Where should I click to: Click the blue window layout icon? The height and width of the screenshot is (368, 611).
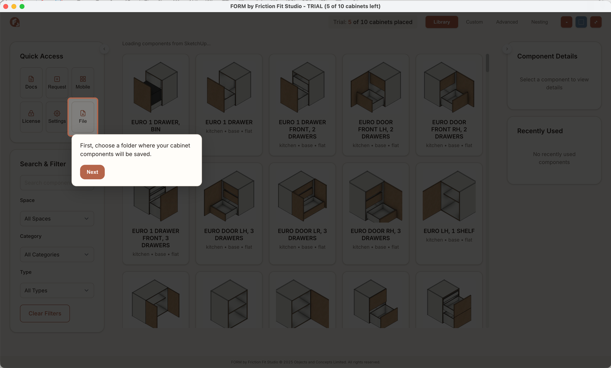[581, 22]
